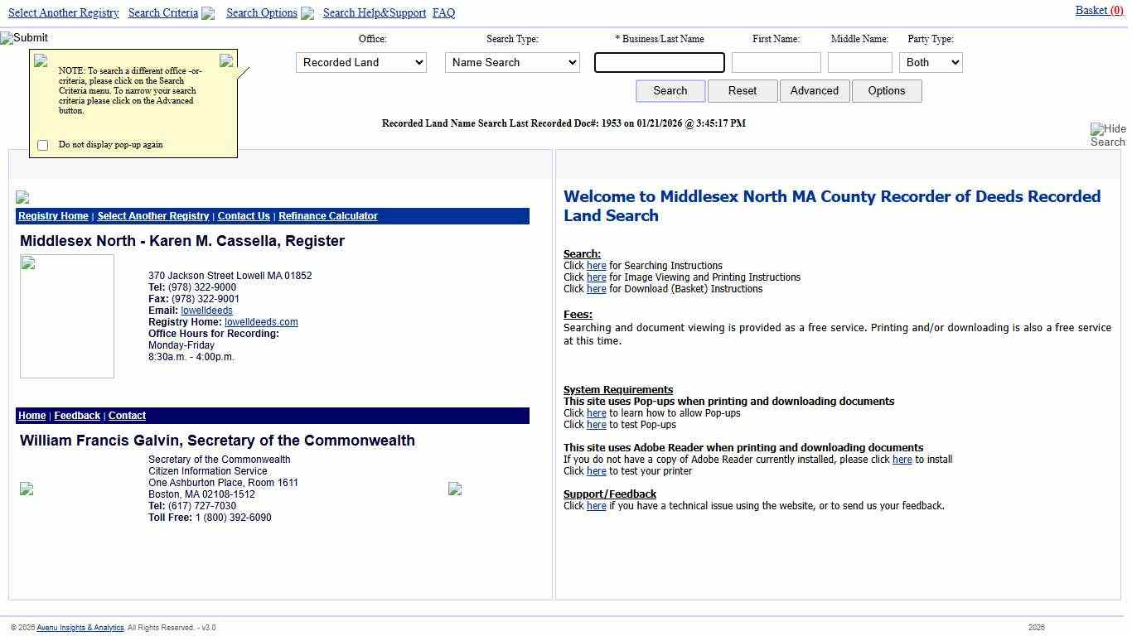The height and width of the screenshot is (636, 1132).
Task: Click the image left of the Secretary of the Commonwealth address
Action: (x=27, y=489)
